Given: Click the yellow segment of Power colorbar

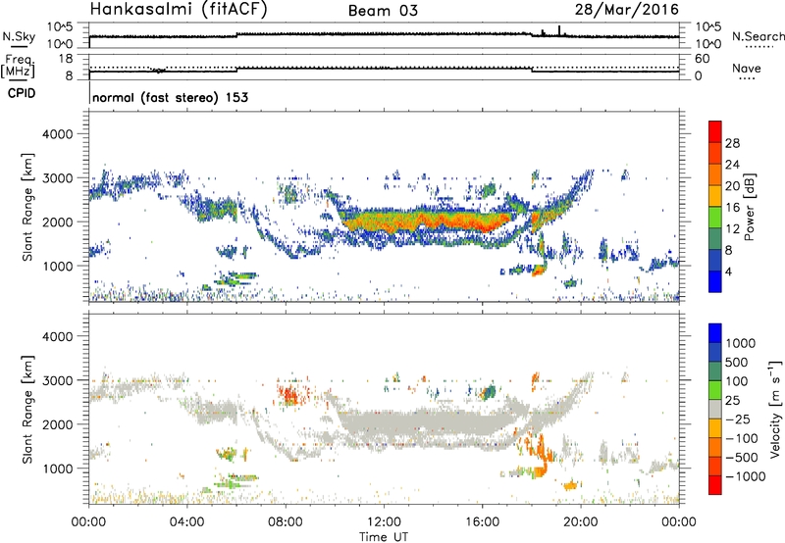Looking at the screenshot, I should (715, 196).
